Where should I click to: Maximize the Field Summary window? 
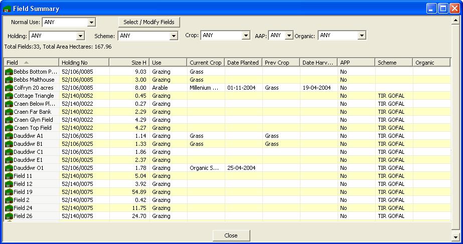pos(443,9)
